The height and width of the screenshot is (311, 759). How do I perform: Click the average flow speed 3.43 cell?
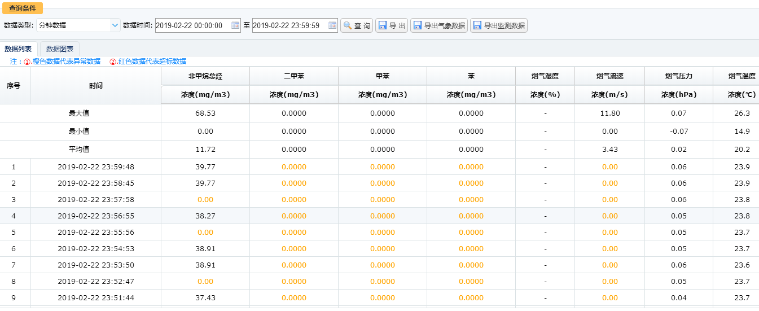(x=610, y=150)
